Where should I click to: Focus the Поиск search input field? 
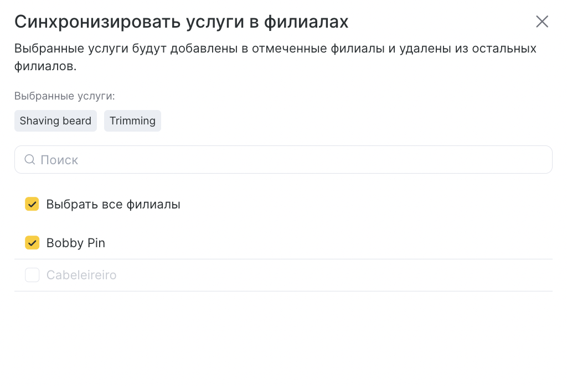click(283, 160)
